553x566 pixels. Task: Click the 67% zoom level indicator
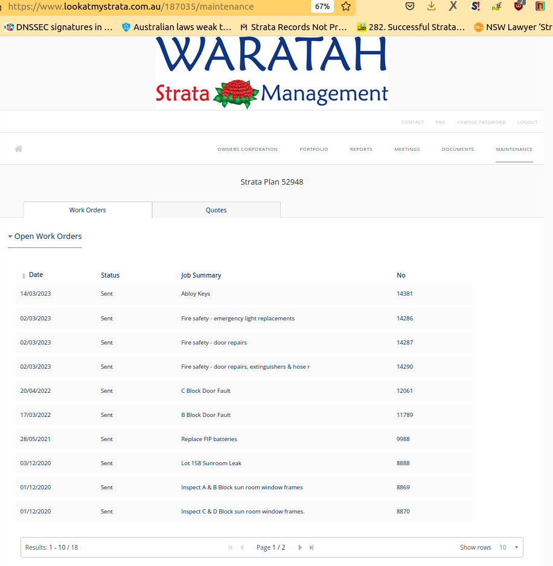(x=322, y=7)
